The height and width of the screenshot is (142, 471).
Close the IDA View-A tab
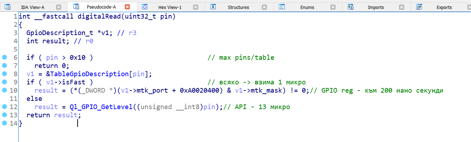[59, 7]
